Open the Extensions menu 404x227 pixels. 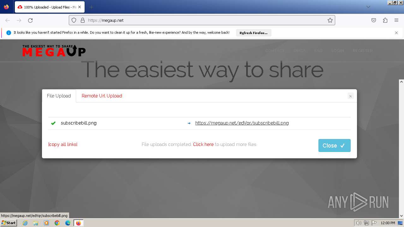(x=385, y=20)
